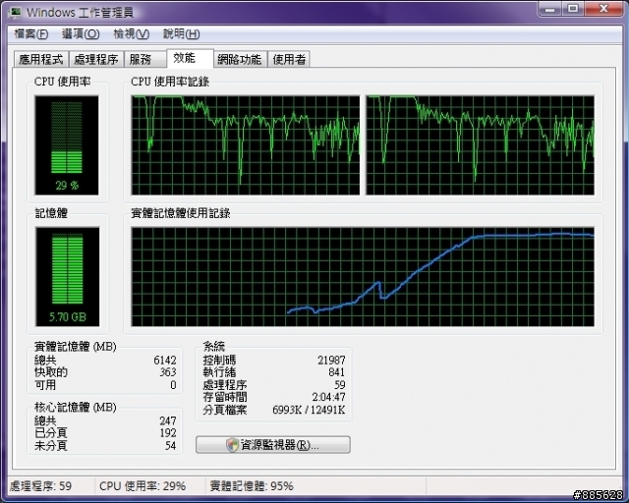
Task: Click the 分頁檔案 value 6993K / 12491K
Action: [309, 410]
